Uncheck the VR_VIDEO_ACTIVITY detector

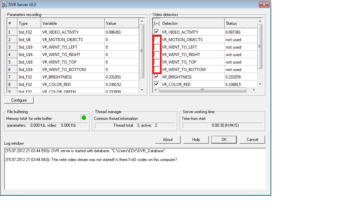coord(157,32)
